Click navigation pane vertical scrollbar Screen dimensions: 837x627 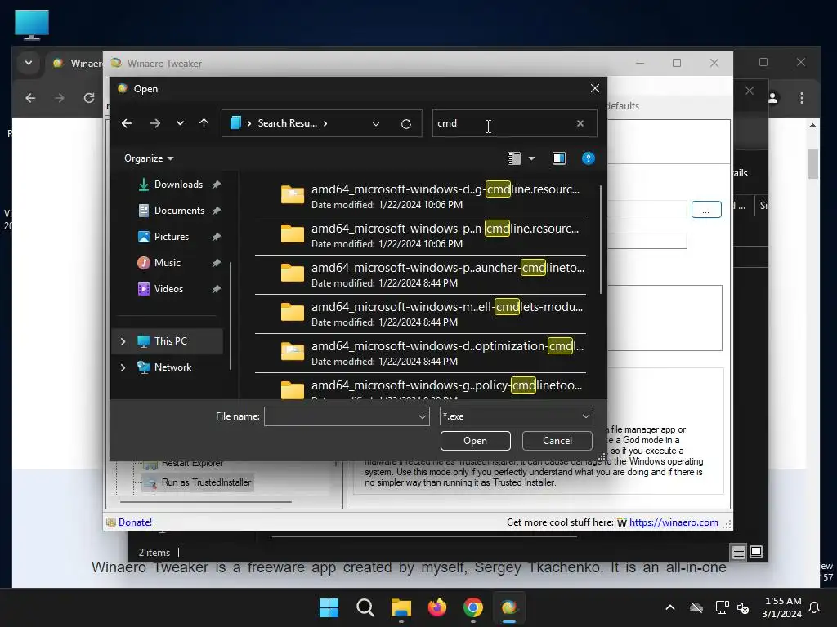[x=231, y=316]
